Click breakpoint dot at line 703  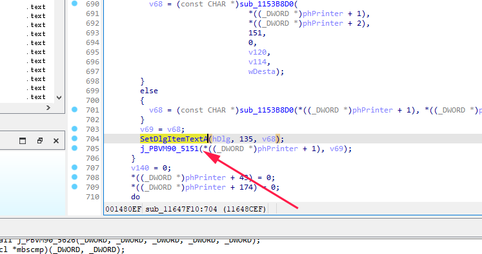coord(74,129)
